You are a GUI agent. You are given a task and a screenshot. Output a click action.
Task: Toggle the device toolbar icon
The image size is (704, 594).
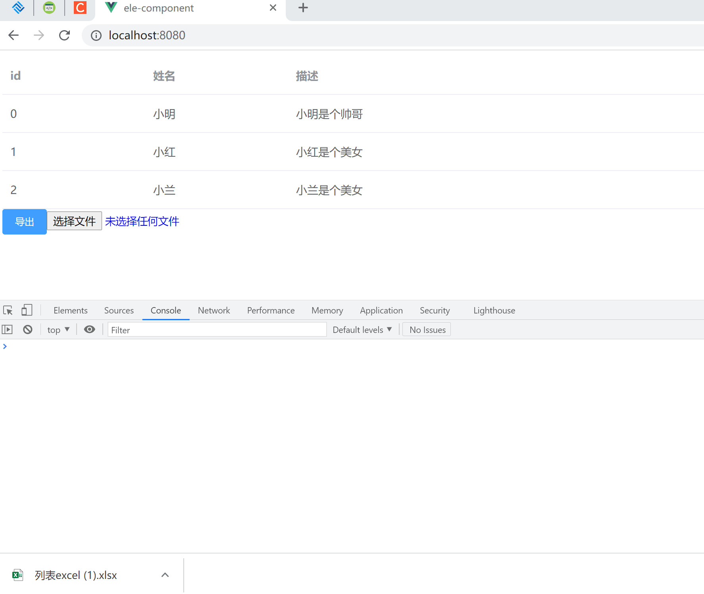[x=27, y=310]
